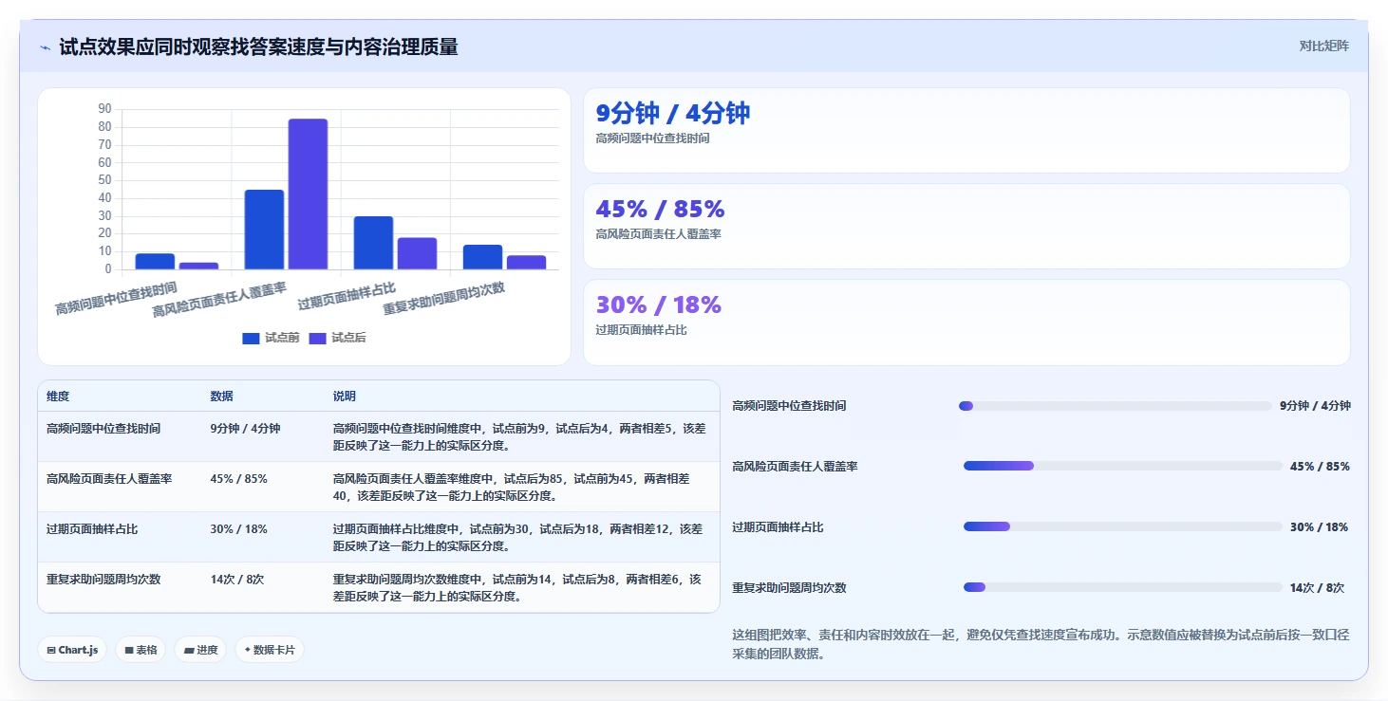This screenshot has width=1388, height=701.
Task: Toggle the 试点后 legend swatch
Action: click(317, 339)
